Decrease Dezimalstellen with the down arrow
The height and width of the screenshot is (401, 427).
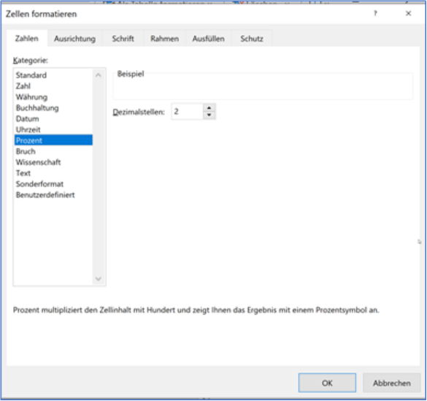click(209, 115)
